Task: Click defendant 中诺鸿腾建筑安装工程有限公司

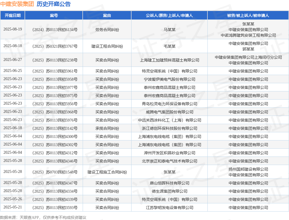Action: pyautogui.click(x=248, y=35)
